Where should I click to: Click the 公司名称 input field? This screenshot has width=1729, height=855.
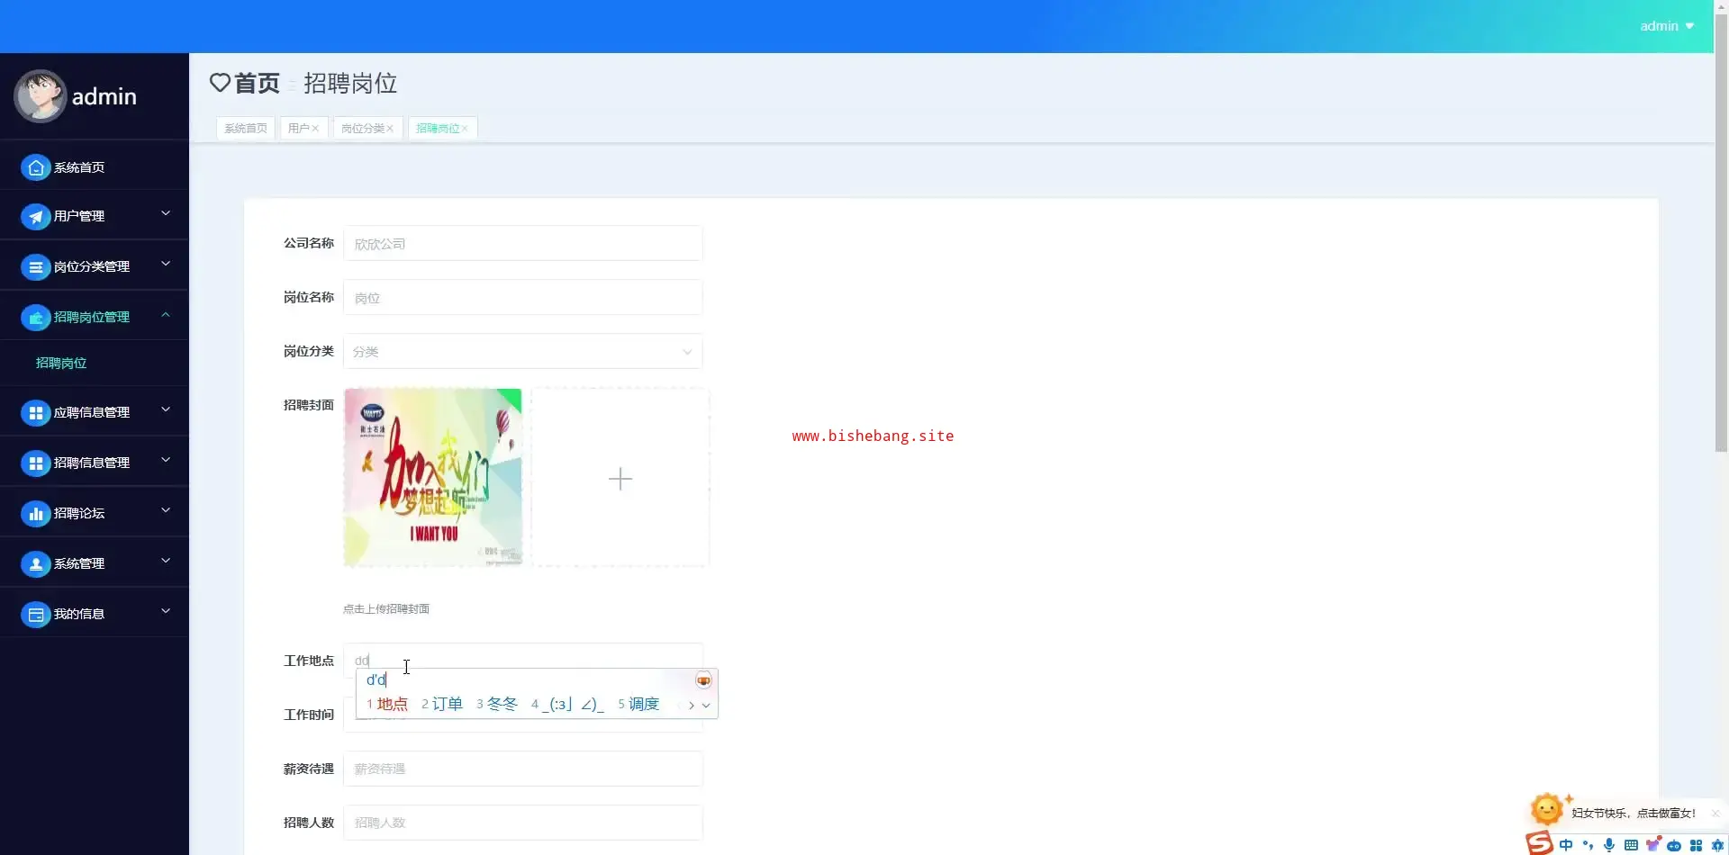point(522,244)
